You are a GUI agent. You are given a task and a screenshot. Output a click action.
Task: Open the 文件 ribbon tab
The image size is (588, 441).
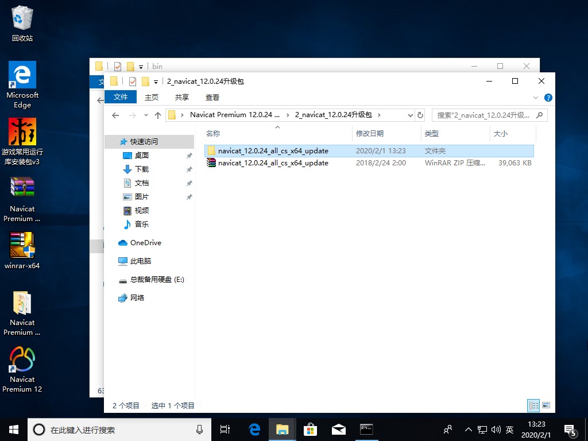tap(121, 97)
